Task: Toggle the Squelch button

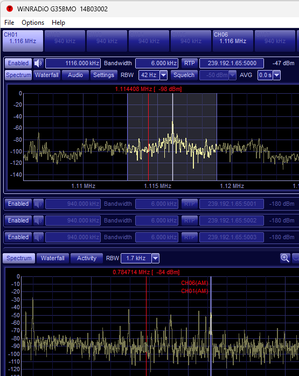Action: click(184, 75)
